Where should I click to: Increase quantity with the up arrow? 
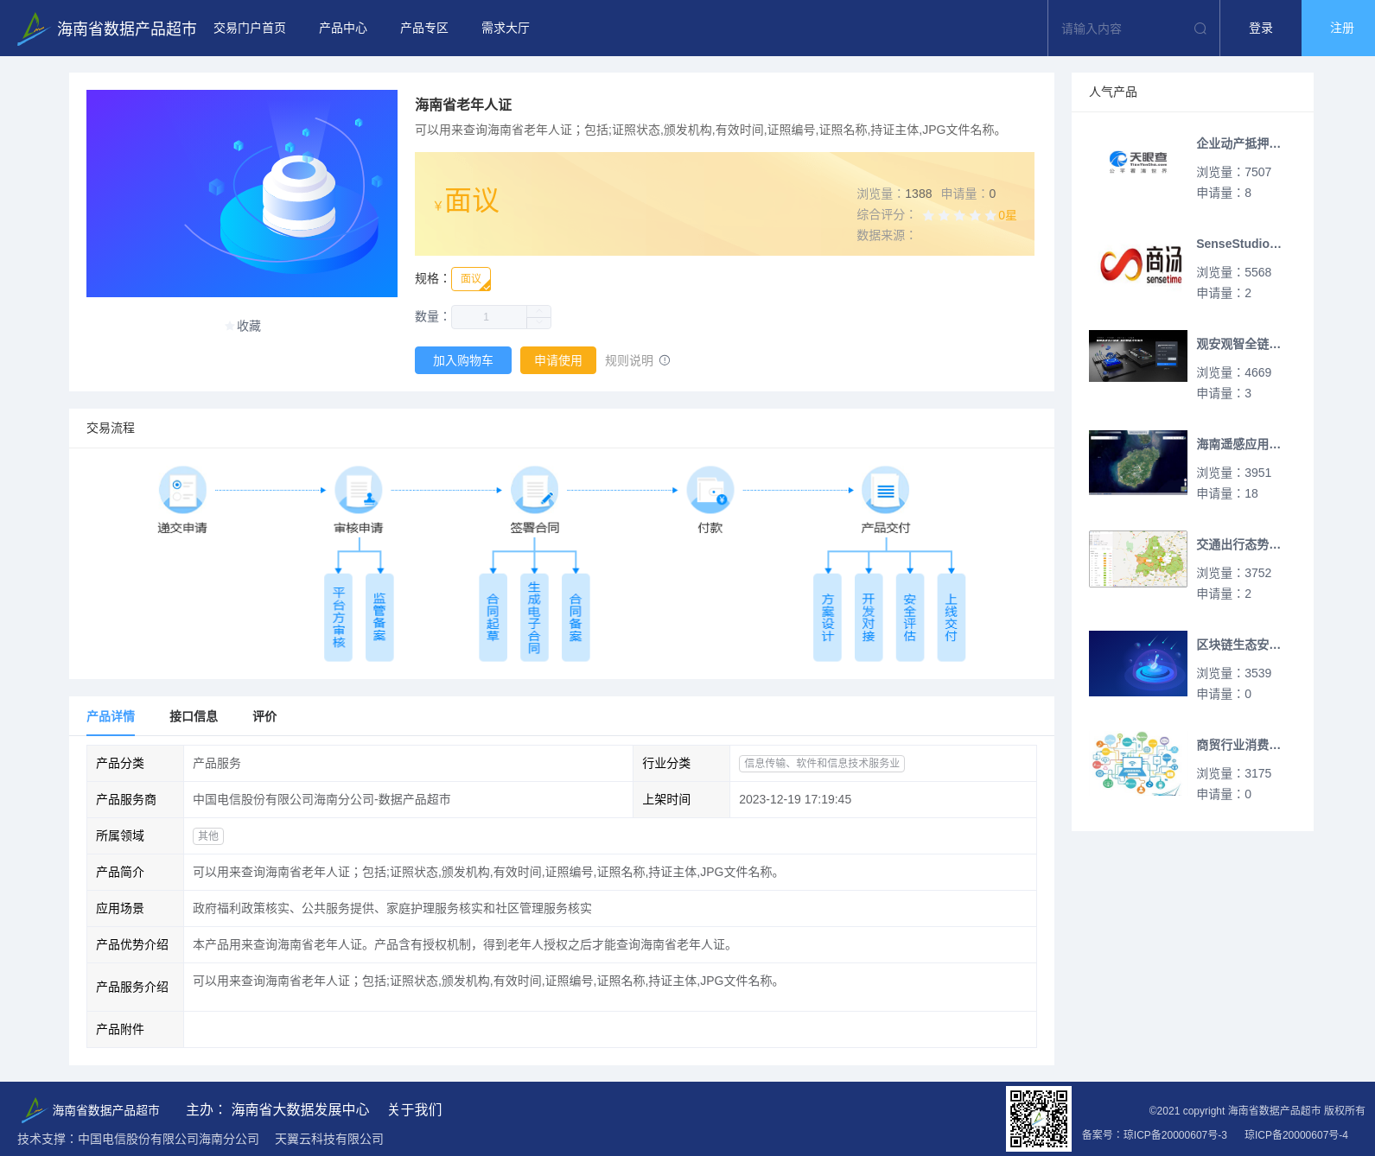click(539, 311)
